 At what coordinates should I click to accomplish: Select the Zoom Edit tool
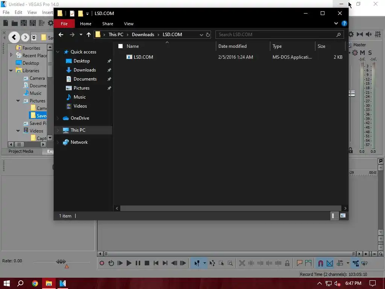coord(230,263)
